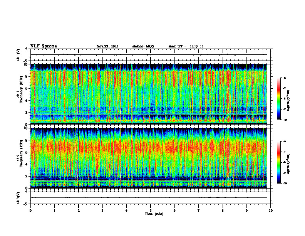The image size is (305, 236).
Task: Select the ch.1 "Frequency (kHz)" axis label
Action: click(21, 89)
